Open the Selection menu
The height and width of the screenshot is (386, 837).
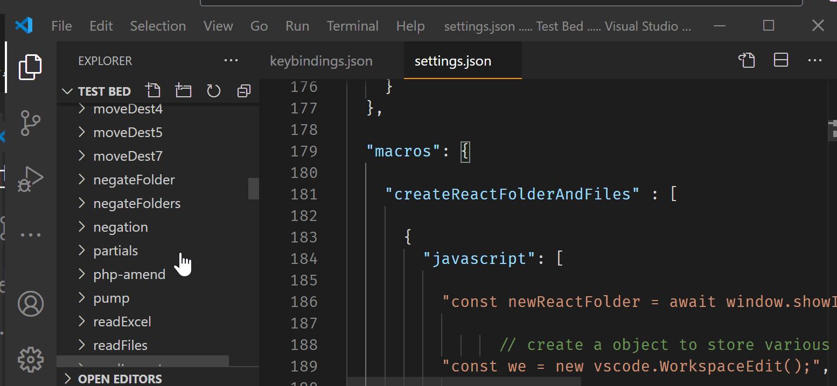point(158,26)
